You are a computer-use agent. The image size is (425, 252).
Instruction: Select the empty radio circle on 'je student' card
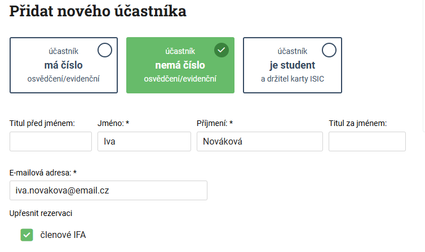click(329, 50)
